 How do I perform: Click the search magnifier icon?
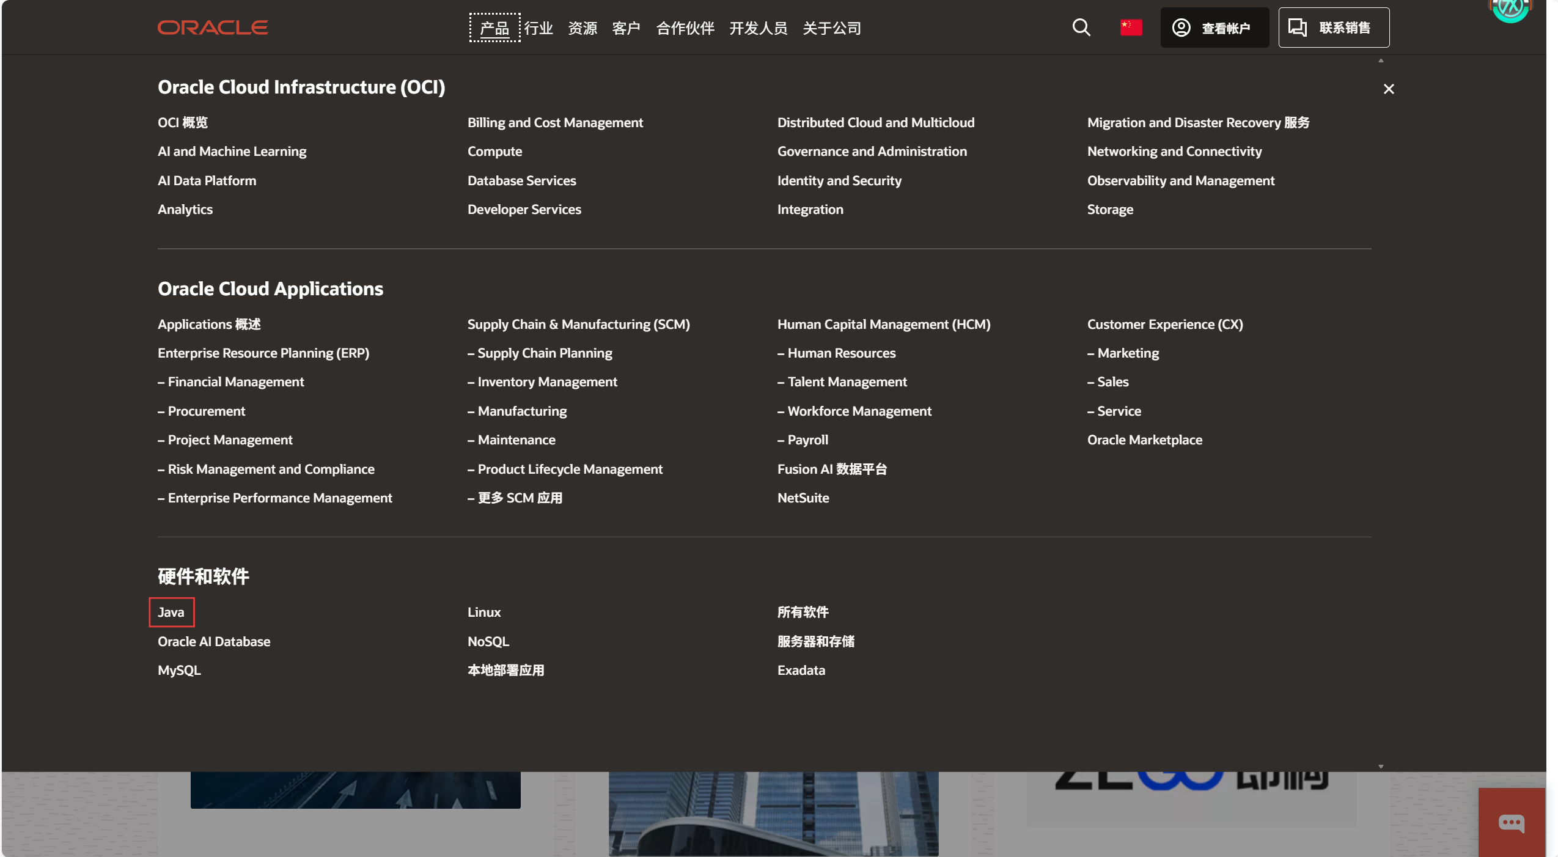(x=1081, y=28)
